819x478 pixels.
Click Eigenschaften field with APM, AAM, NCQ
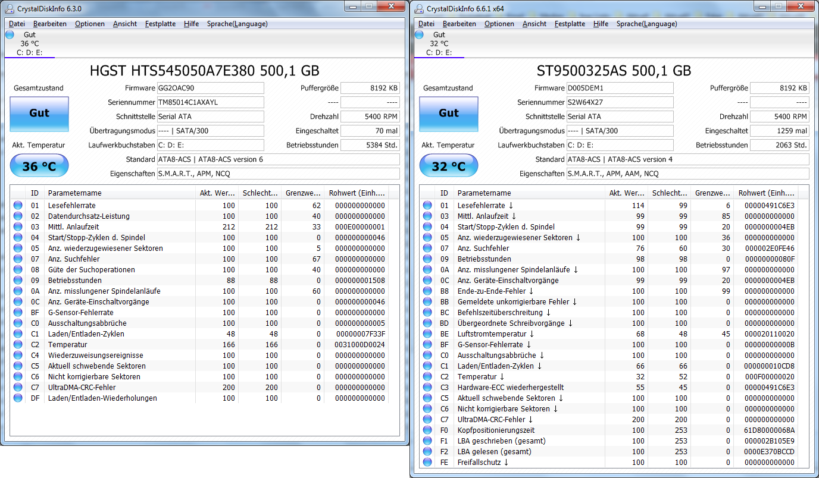click(687, 174)
